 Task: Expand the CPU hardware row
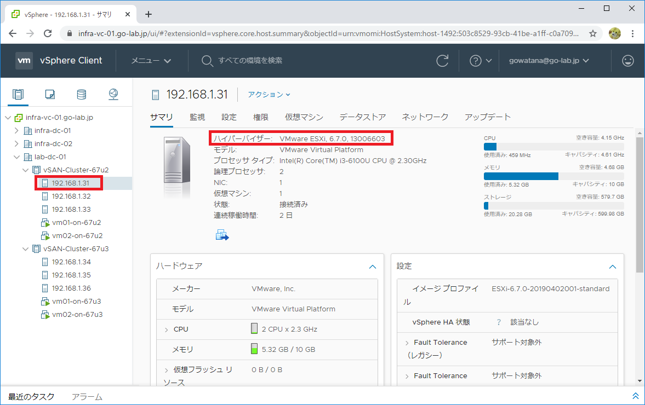[166, 330]
